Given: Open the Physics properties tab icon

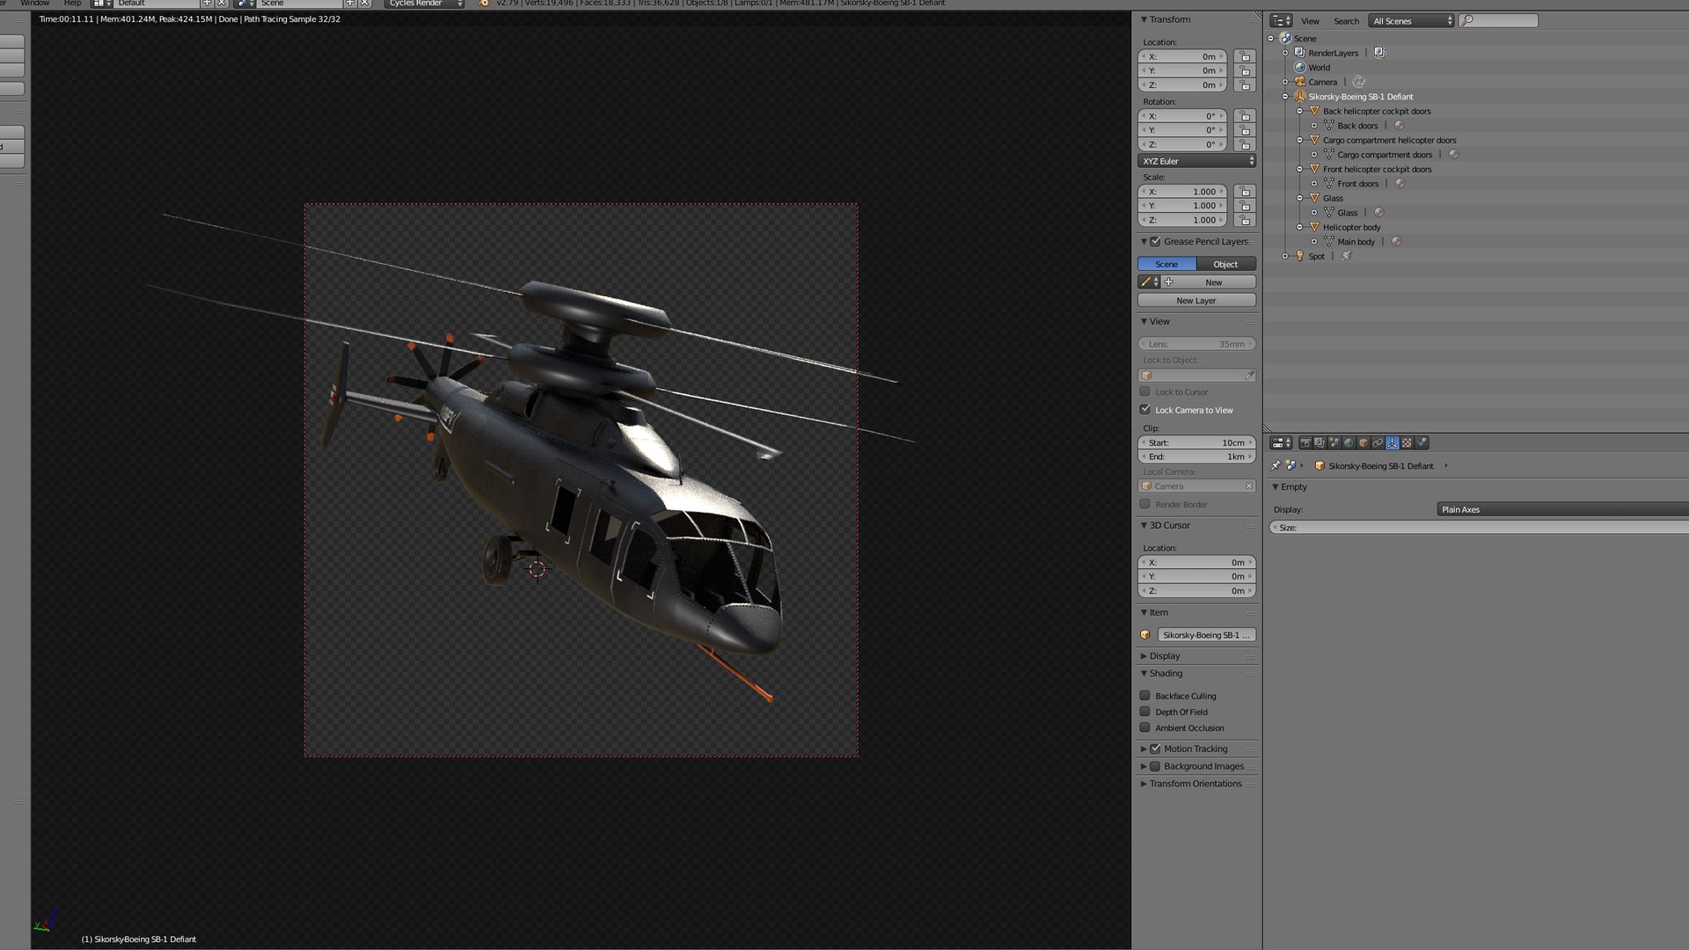Looking at the screenshot, I should (1422, 442).
